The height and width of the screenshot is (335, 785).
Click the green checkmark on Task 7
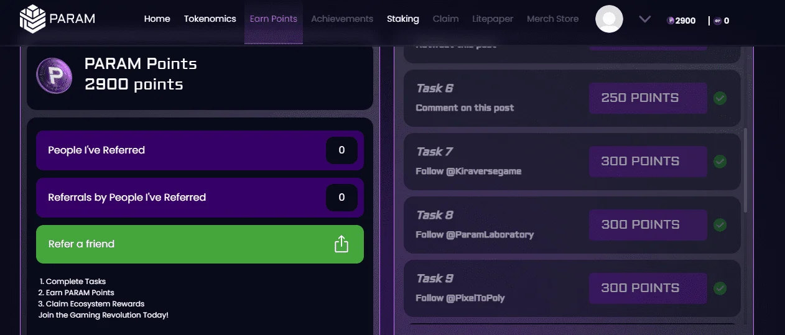pos(720,162)
